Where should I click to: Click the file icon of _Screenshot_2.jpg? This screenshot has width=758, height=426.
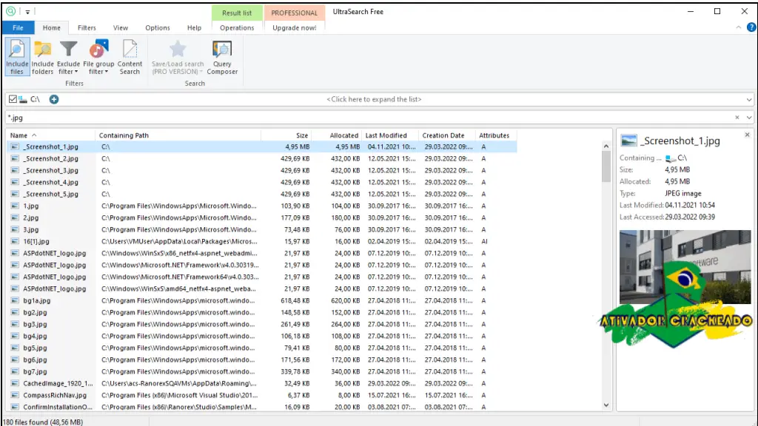15,158
